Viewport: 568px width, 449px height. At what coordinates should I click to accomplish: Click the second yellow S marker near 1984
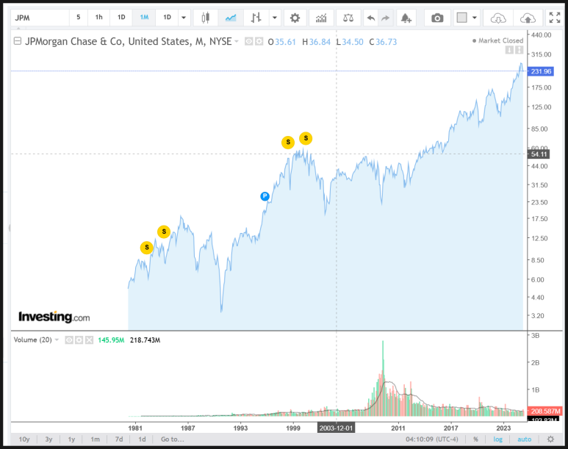pyautogui.click(x=164, y=231)
